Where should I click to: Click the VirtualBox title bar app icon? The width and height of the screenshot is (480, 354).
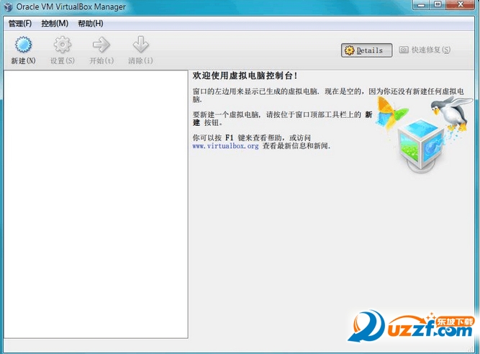[x=8, y=6]
